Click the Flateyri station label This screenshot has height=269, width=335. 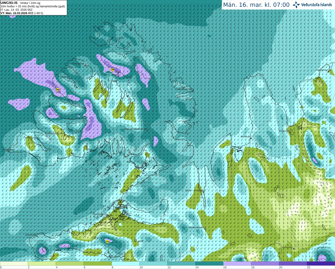[x=65, y=77]
